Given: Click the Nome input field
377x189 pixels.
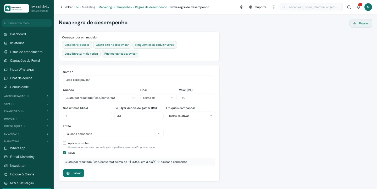Looking at the screenshot, I should point(139,80).
